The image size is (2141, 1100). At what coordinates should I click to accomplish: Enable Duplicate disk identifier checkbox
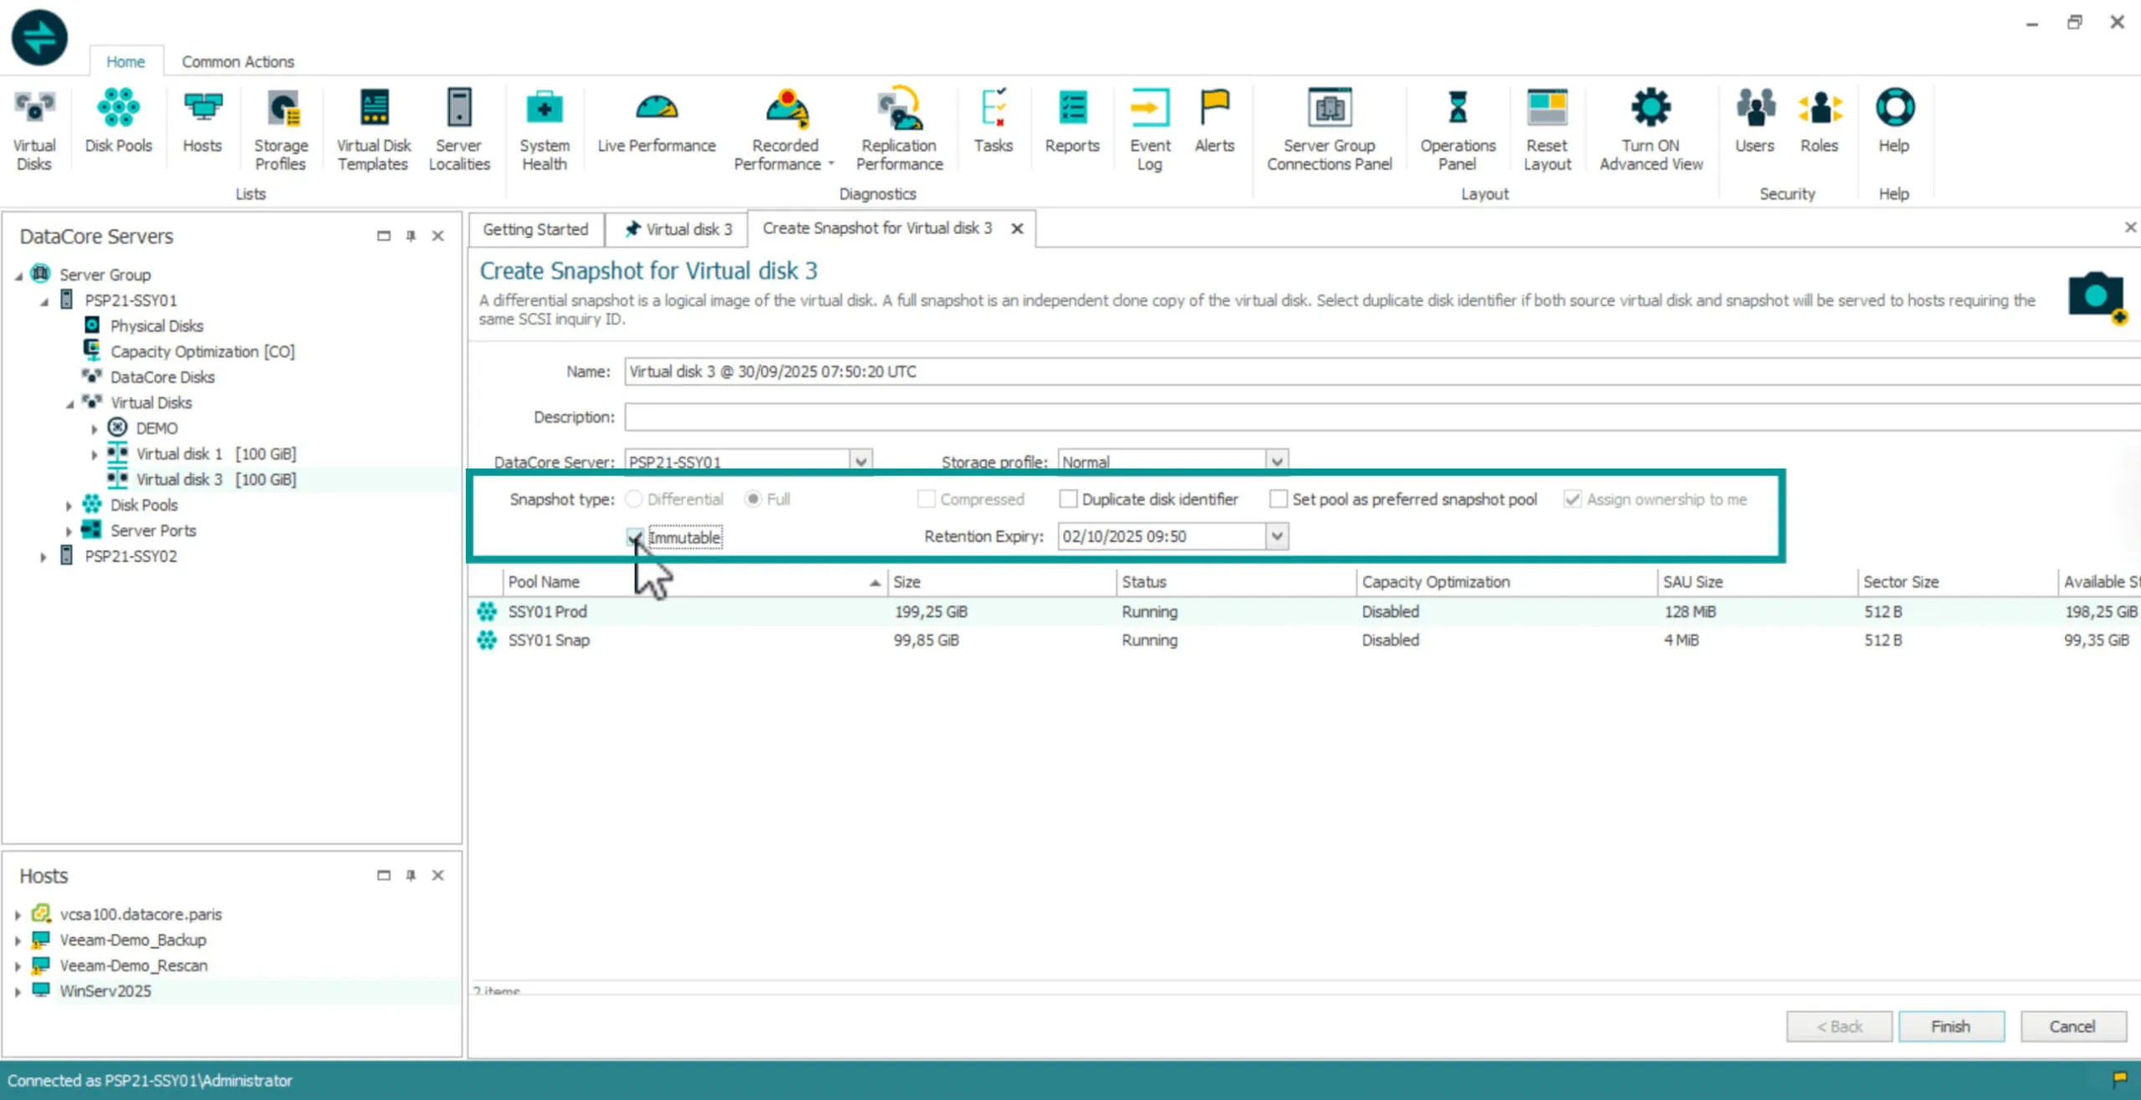pos(1068,499)
